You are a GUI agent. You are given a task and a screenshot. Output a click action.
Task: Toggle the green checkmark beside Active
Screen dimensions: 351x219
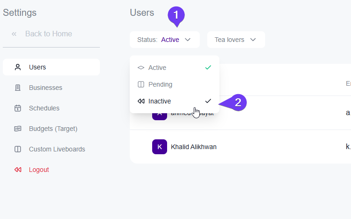coord(208,68)
